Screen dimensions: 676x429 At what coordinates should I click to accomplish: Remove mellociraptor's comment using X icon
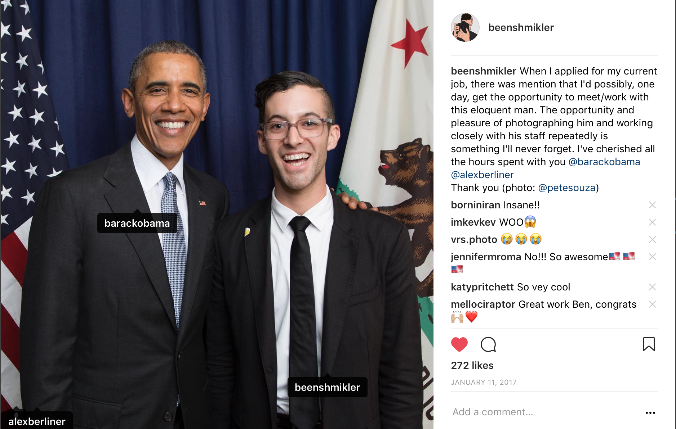(x=652, y=304)
